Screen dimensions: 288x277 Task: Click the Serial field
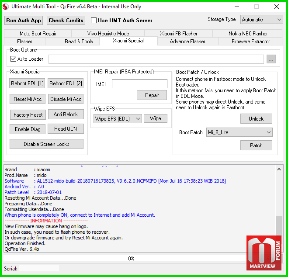click(39, 268)
